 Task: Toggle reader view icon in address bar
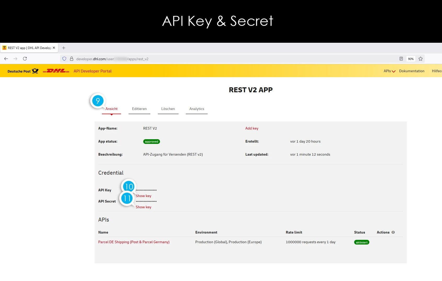point(401,59)
